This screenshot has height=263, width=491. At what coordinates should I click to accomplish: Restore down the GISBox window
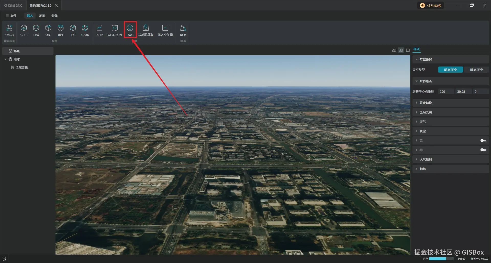tap(472, 5)
